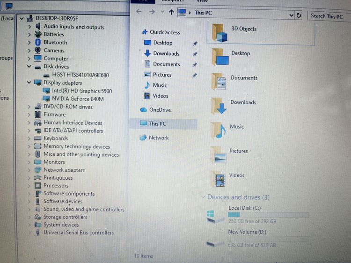The height and width of the screenshot is (263, 351).
Task: Click inside the Search This PC field
Action: click(329, 16)
